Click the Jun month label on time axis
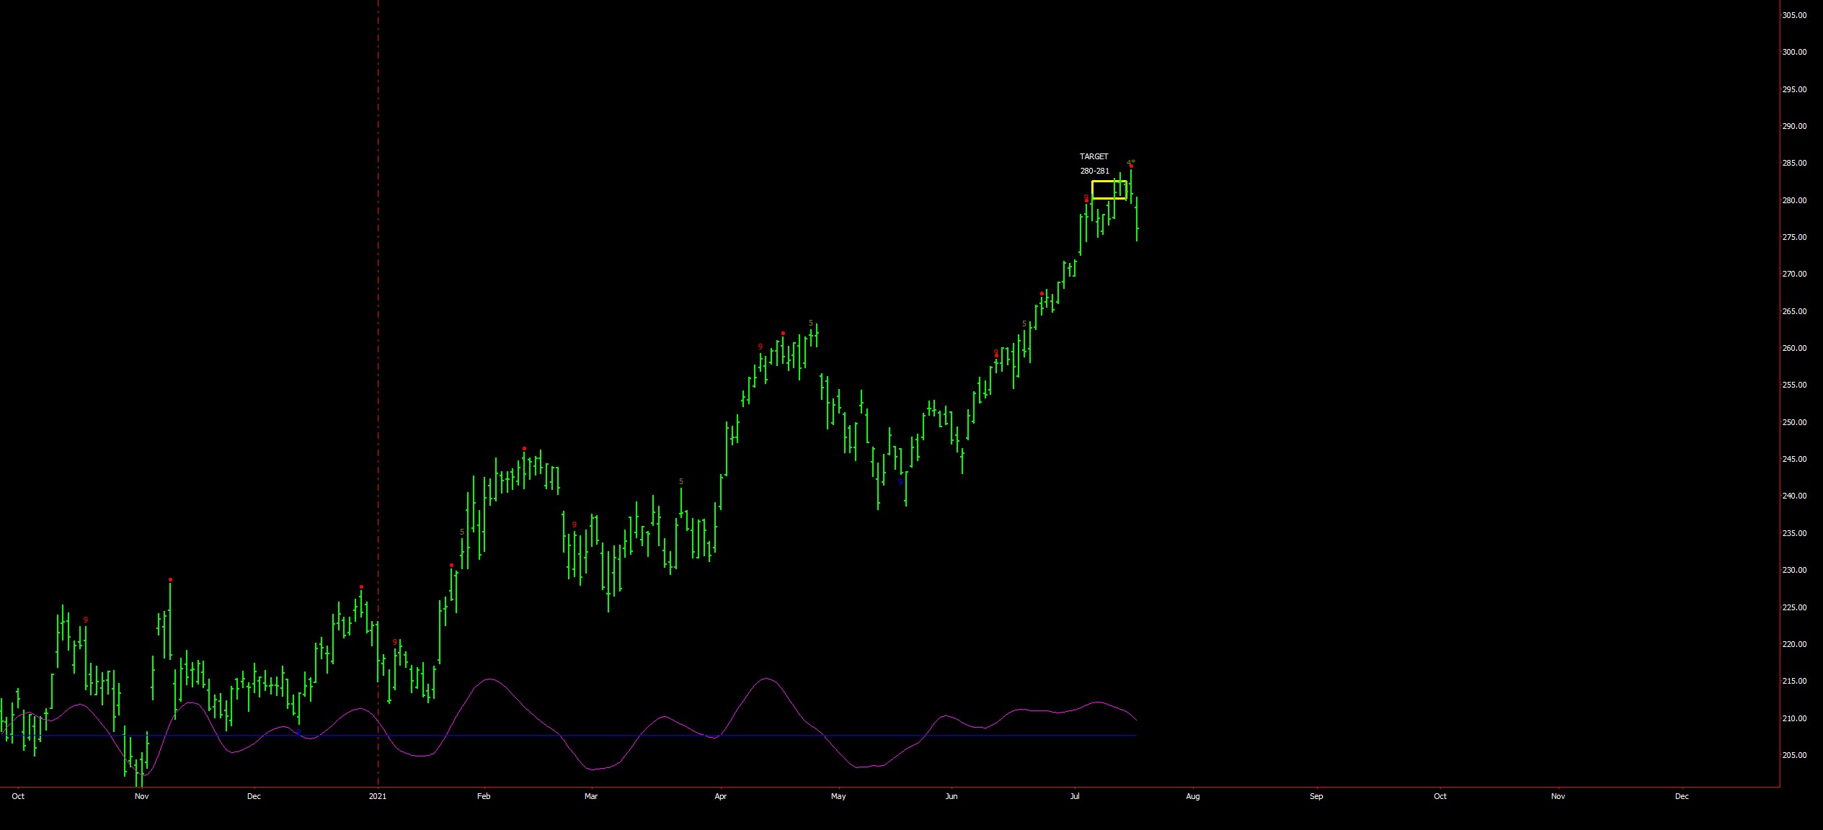The width and height of the screenshot is (1823, 830). (952, 796)
